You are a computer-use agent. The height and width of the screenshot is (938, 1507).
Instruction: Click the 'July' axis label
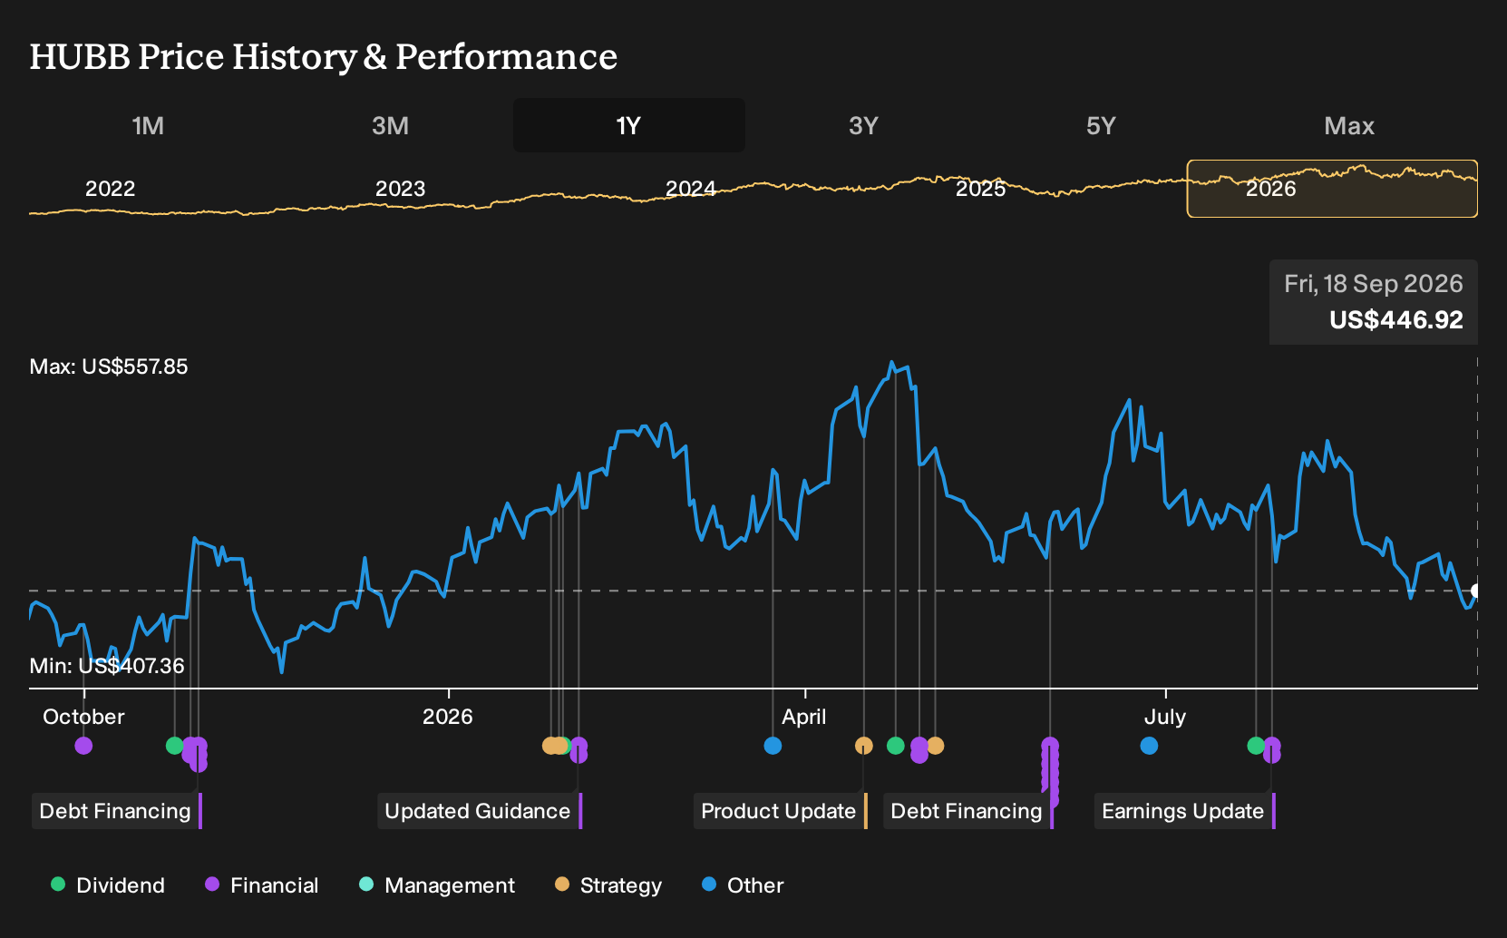[x=1165, y=717]
